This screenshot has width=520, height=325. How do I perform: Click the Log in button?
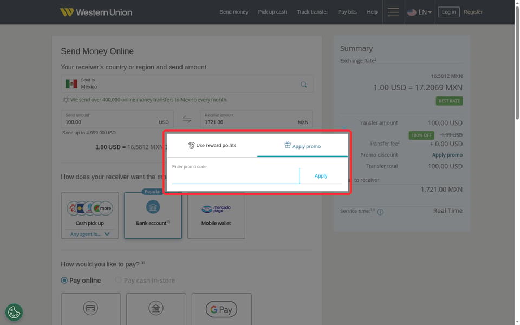[x=448, y=12]
